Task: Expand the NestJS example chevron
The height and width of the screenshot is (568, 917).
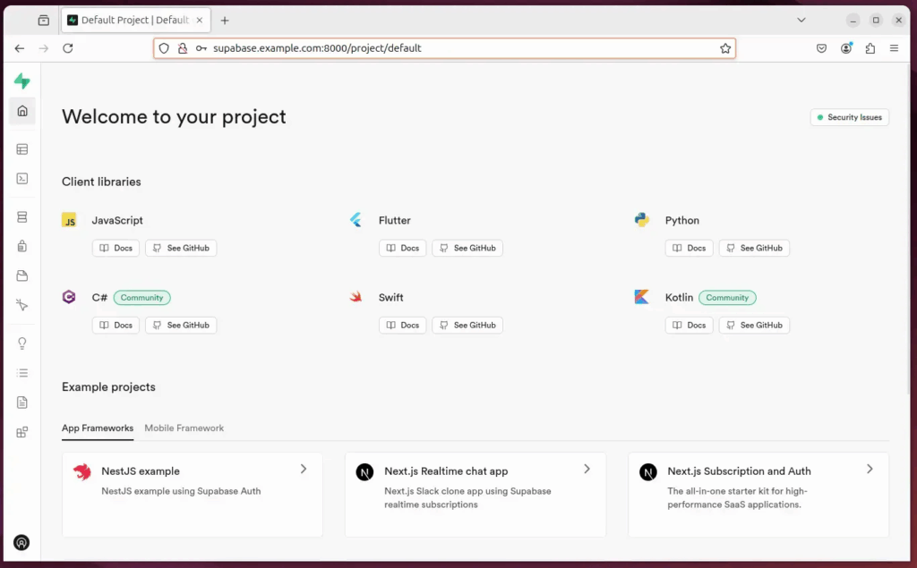Action: click(304, 470)
